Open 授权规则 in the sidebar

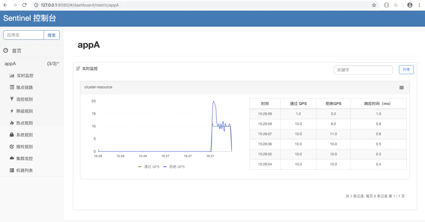pos(25,147)
